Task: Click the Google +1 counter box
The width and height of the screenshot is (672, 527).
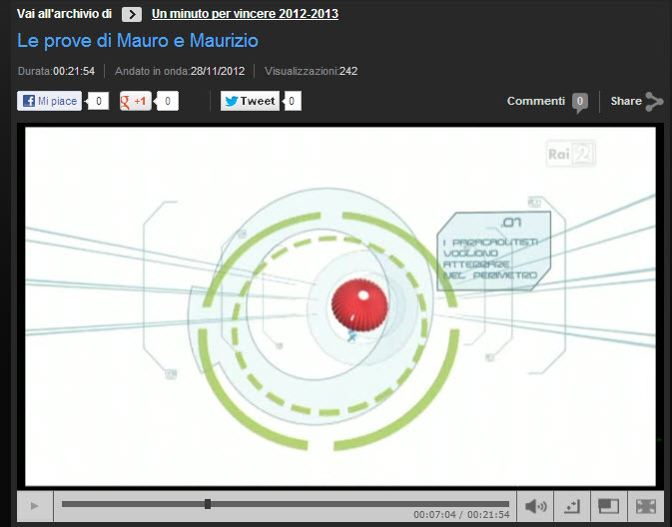Action: coord(168,101)
